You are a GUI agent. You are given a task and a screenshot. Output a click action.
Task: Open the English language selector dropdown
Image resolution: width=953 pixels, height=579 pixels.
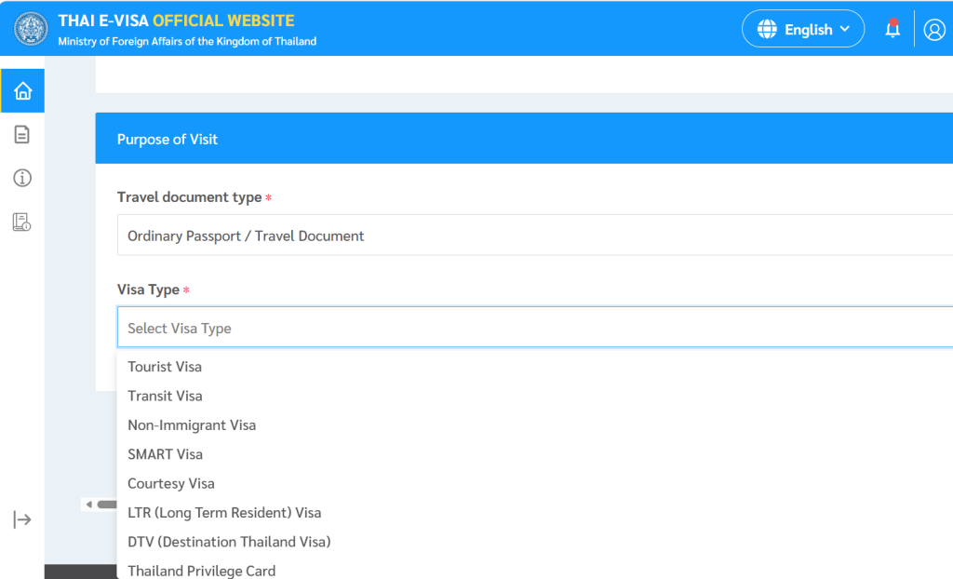click(x=803, y=29)
